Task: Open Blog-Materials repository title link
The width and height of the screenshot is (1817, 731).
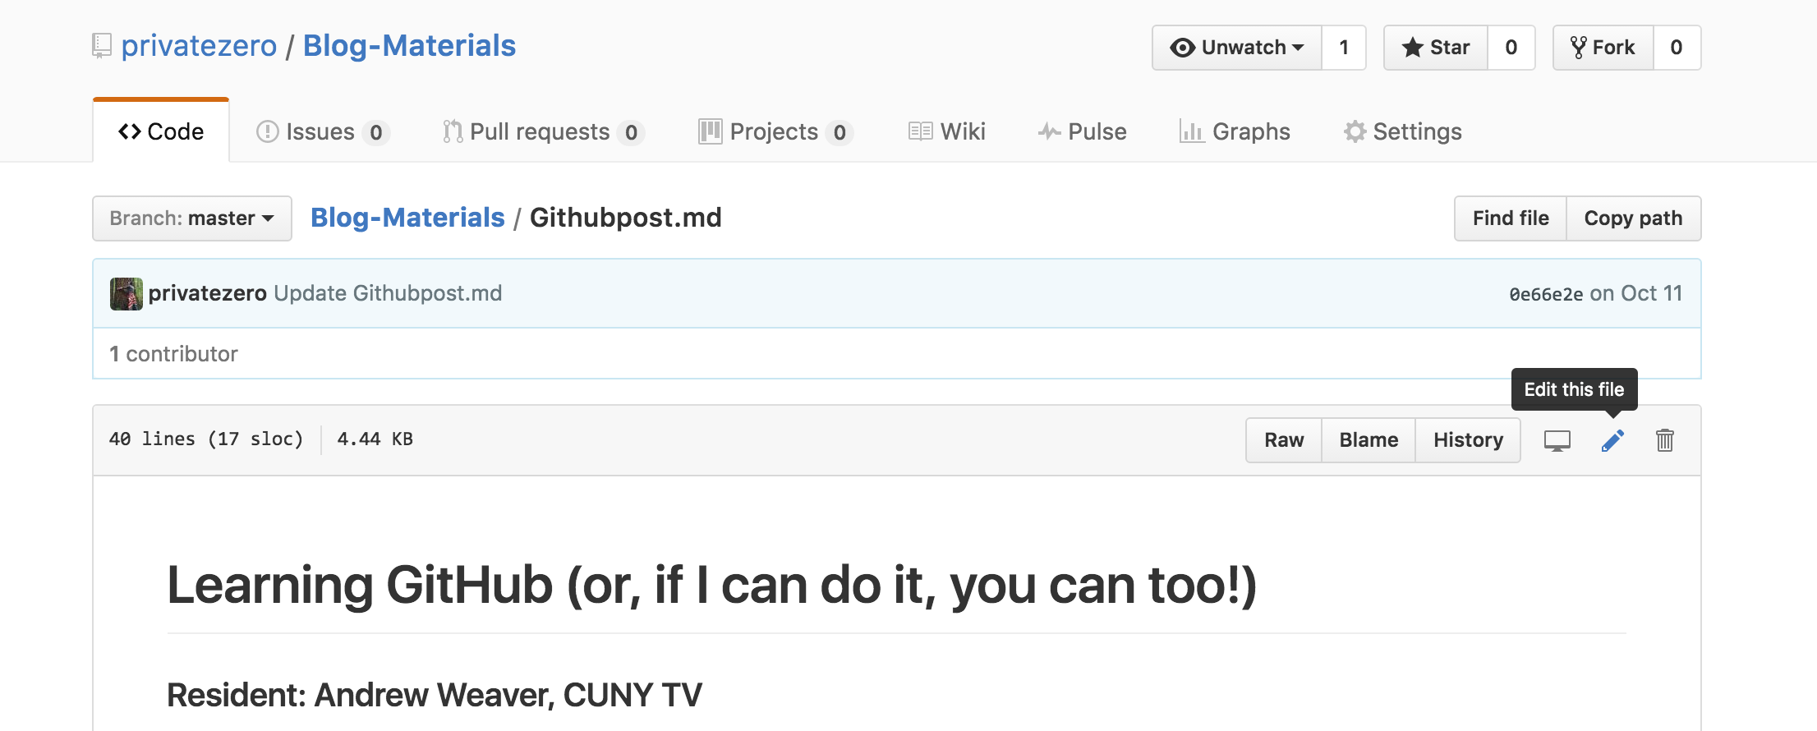Action: coord(409,46)
